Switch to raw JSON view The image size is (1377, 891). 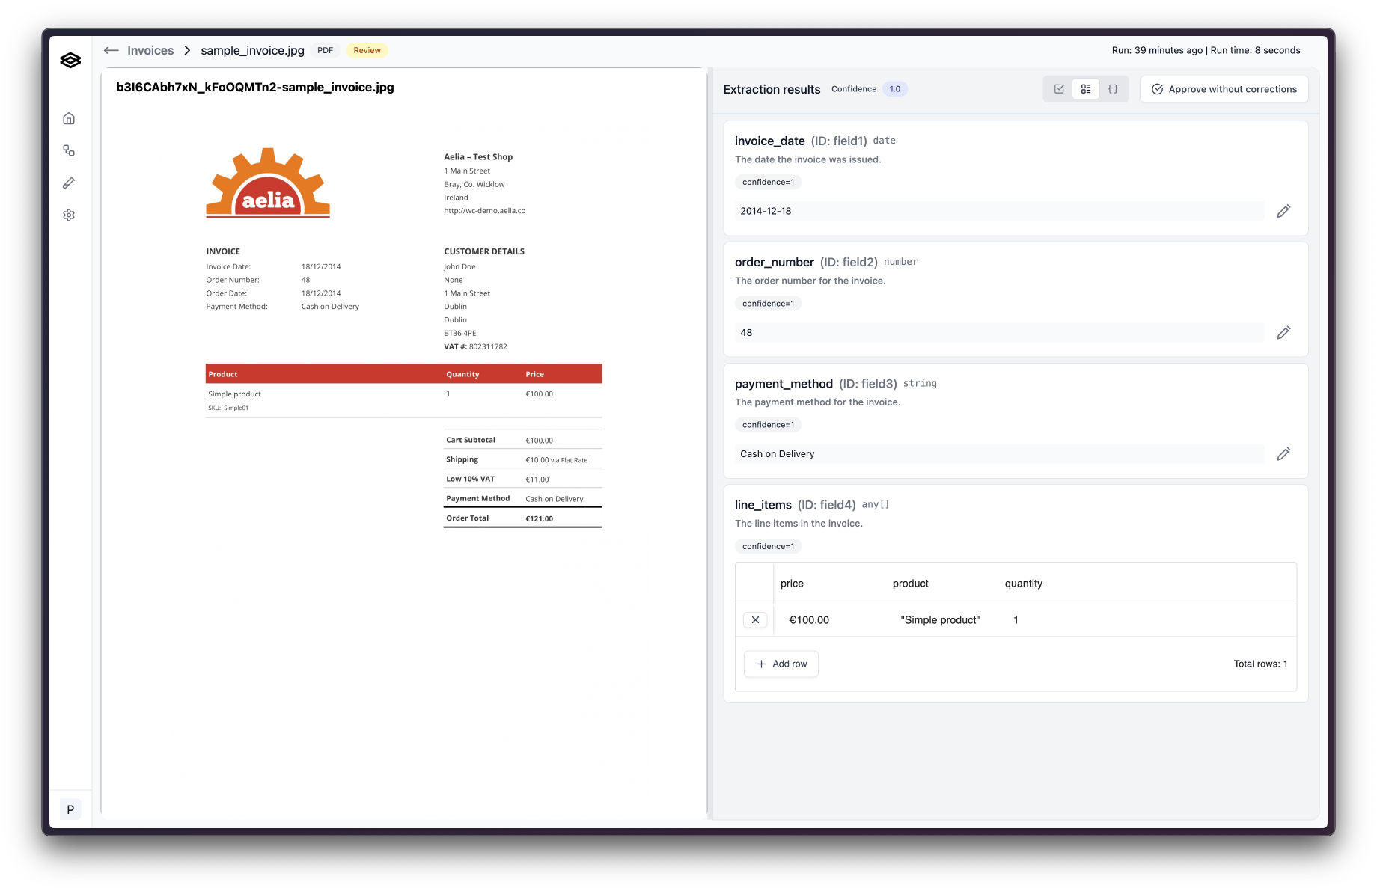[1113, 89]
